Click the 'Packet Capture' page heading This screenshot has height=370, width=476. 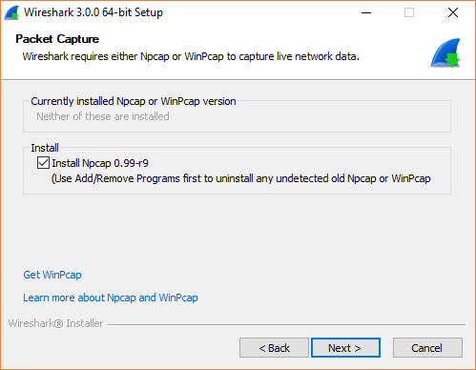pyautogui.click(x=57, y=39)
